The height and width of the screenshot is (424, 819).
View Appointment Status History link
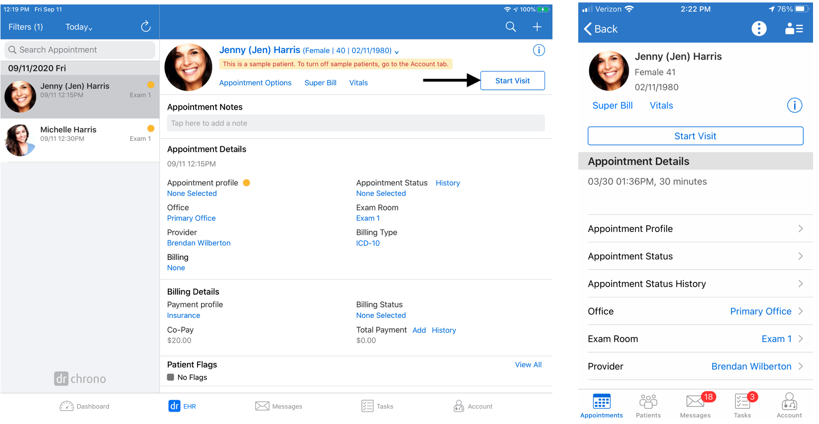click(x=448, y=183)
